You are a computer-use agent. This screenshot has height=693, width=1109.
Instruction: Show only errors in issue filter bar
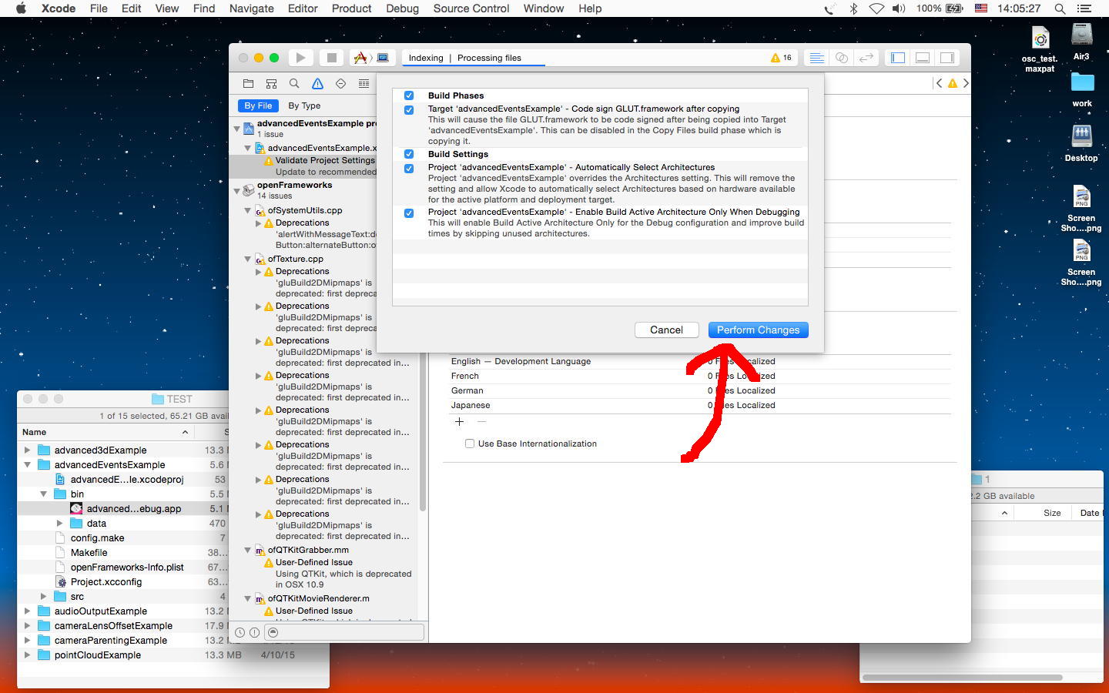tap(254, 632)
